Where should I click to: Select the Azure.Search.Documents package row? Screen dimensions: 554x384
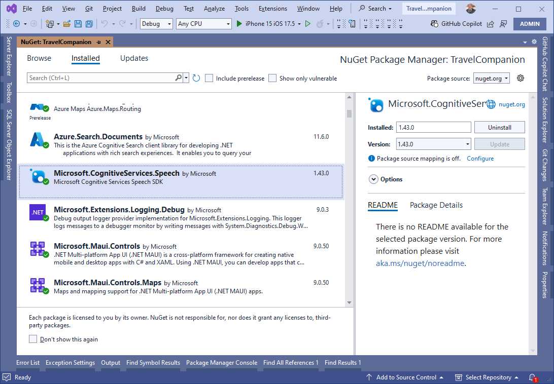pyautogui.click(x=181, y=145)
